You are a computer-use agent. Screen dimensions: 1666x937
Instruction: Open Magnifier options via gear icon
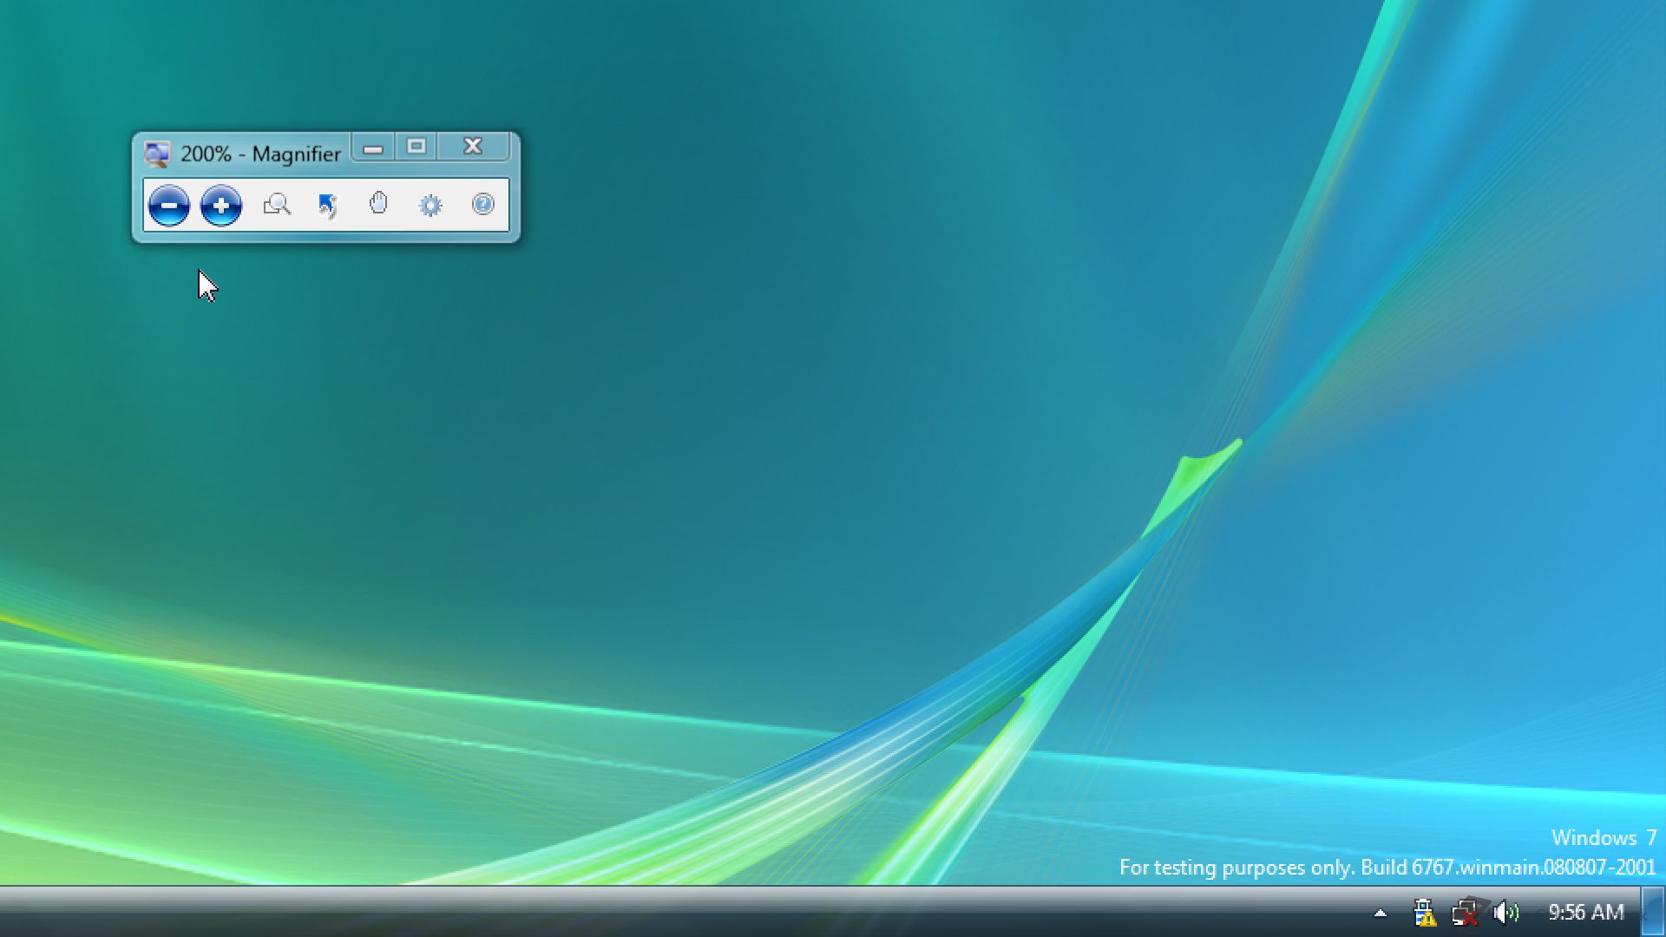point(430,206)
